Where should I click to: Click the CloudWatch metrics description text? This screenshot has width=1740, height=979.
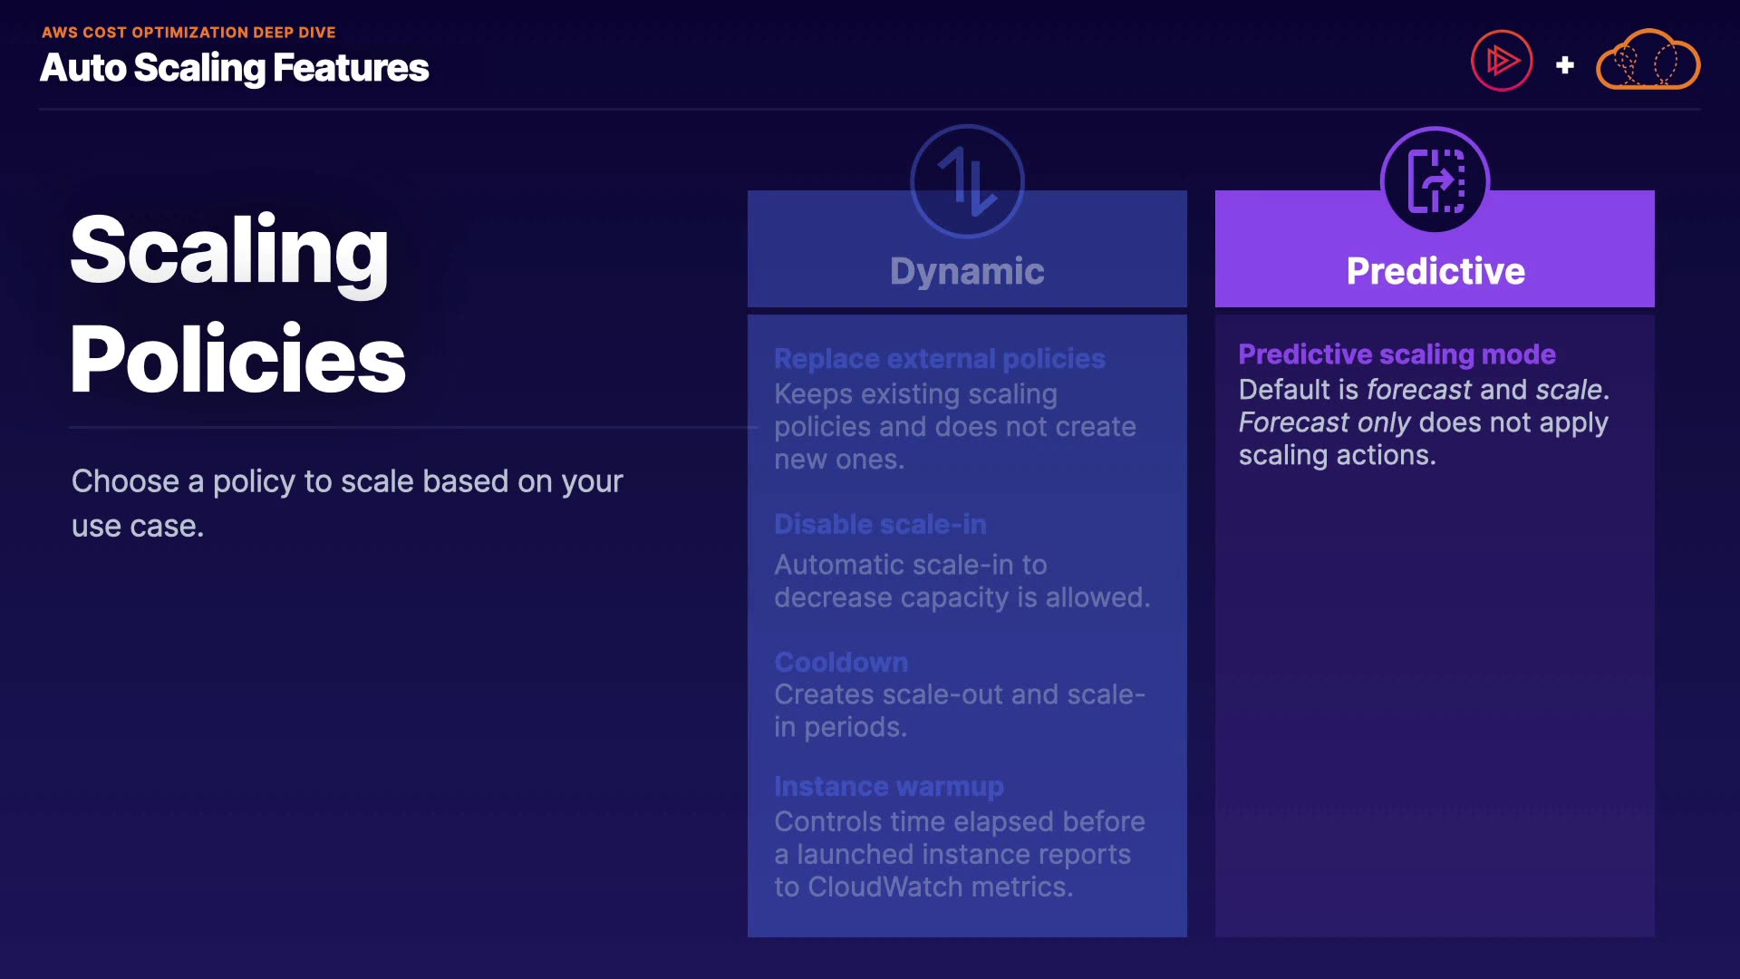click(959, 854)
